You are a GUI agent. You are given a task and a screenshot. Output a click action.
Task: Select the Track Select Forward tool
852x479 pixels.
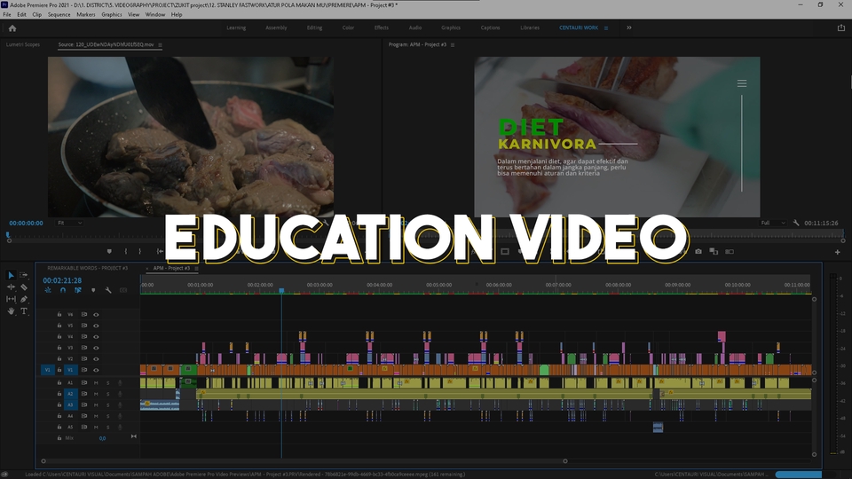tap(24, 275)
